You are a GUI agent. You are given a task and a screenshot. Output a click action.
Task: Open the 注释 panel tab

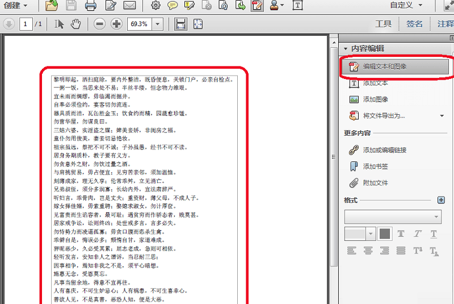tap(445, 24)
